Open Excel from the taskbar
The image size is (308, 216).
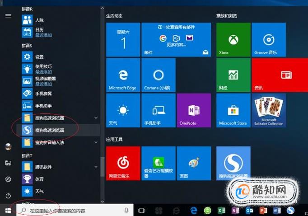(222, 211)
